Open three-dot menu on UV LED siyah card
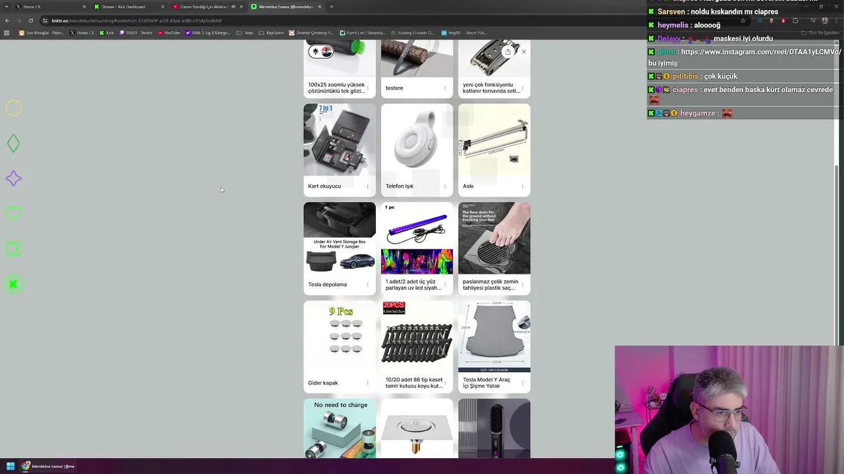Image resolution: width=844 pixels, height=474 pixels. coord(445,284)
